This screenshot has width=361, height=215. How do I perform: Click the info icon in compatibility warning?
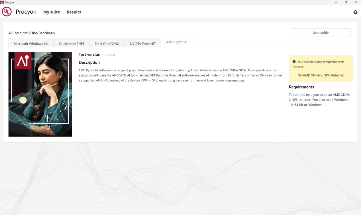tap(294, 62)
